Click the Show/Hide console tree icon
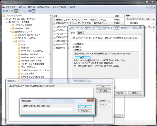 pyautogui.click(x=16, y=11)
